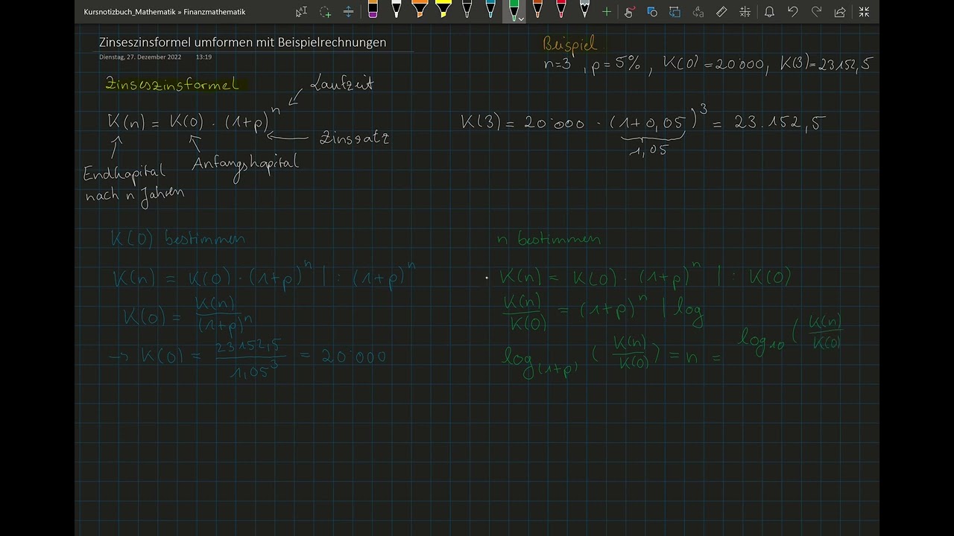Screen dimensions: 954x536
Task: Click handwritten word Anfangskapital
Action: pyautogui.click(x=245, y=165)
